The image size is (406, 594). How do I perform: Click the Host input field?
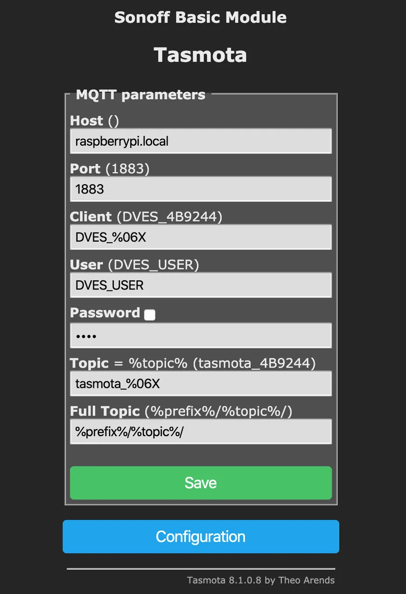click(x=201, y=141)
